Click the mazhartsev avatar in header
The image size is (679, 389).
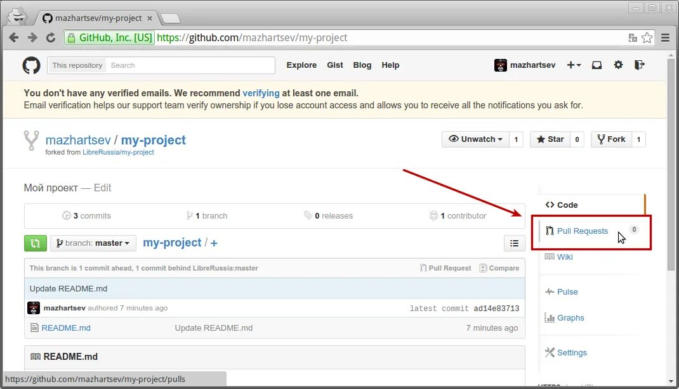point(501,65)
